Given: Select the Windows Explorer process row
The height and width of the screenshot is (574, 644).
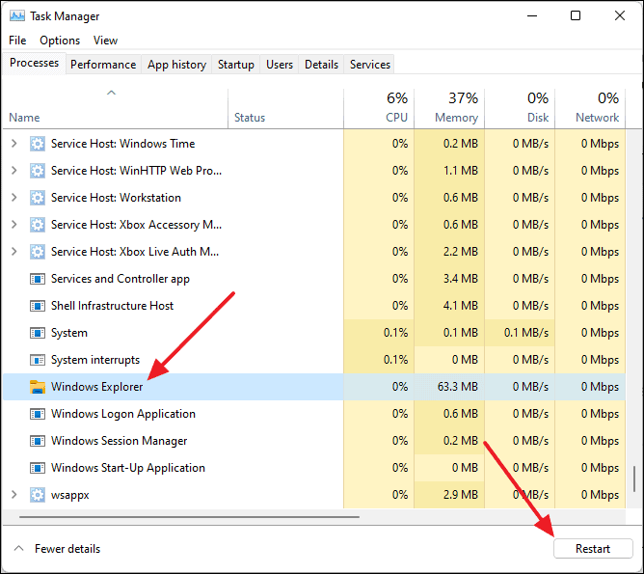Looking at the screenshot, I should click(314, 387).
